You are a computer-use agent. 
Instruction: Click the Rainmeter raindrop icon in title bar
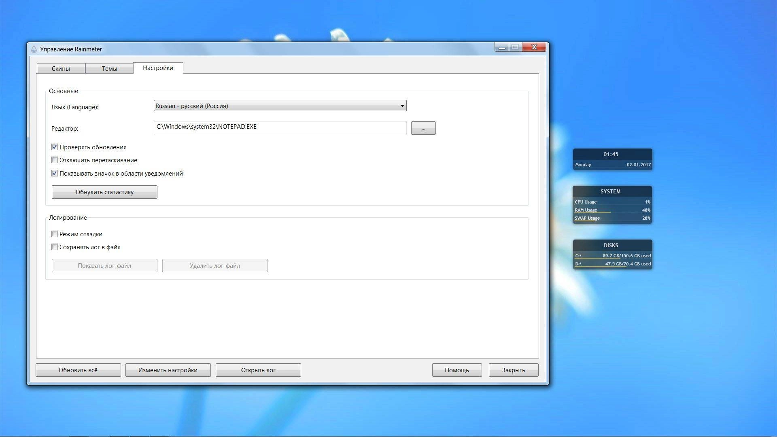coord(34,49)
